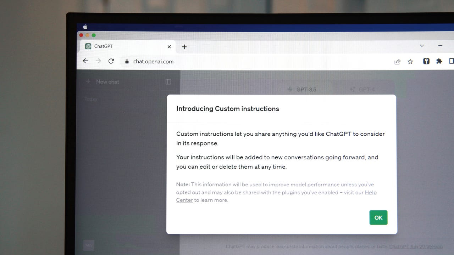Minimize window with yellow button
454x255 pixels.
point(88,35)
